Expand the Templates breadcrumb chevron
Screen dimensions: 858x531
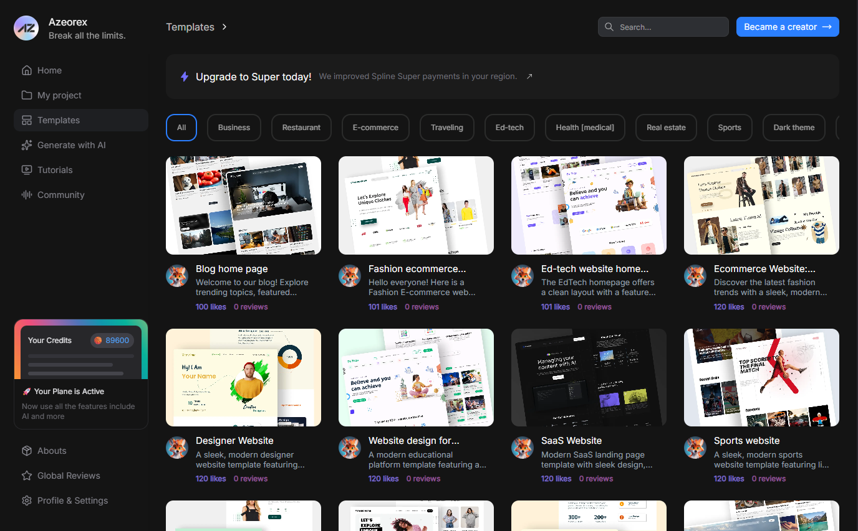(x=224, y=27)
